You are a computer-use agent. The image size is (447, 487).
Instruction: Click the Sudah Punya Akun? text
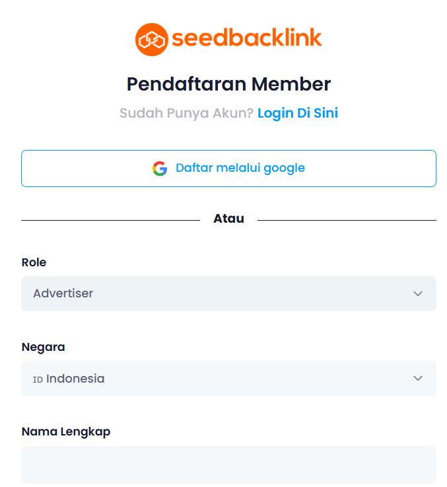pos(187,113)
